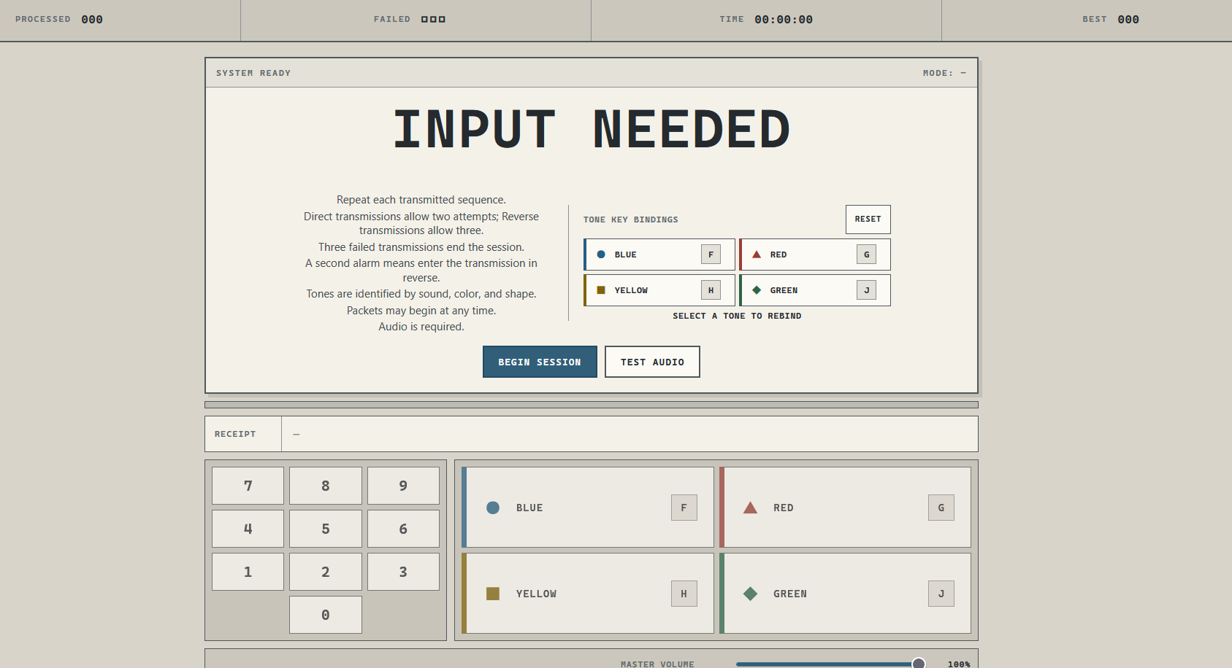Tap keypad digit 9
The height and width of the screenshot is (668, 1232).
(403, 486)
